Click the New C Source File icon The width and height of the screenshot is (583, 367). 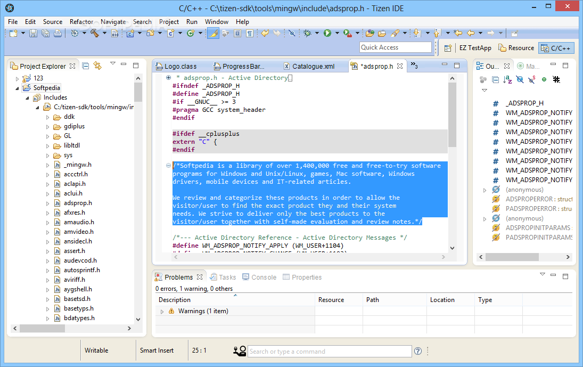[x=171, y=34]
